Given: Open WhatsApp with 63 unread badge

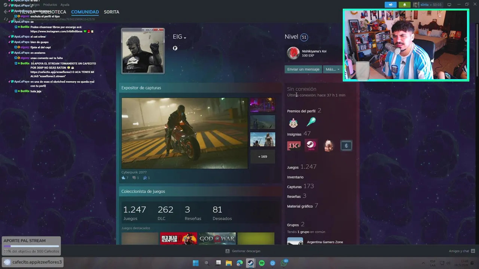Looking at the screenshot, I should click(284, 263).
